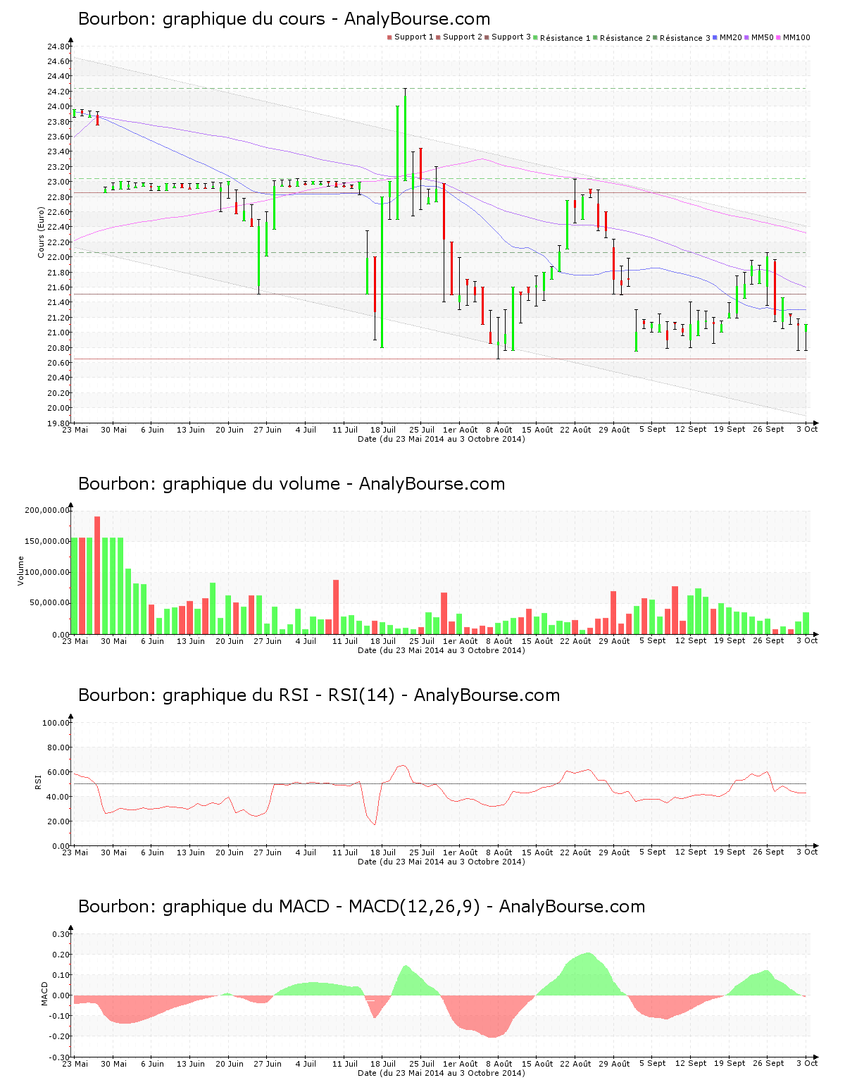Click '11 Juil' date on the MACD chart
The width and height of the screenshot is (845, 1092).
(x=345, y=1064)
